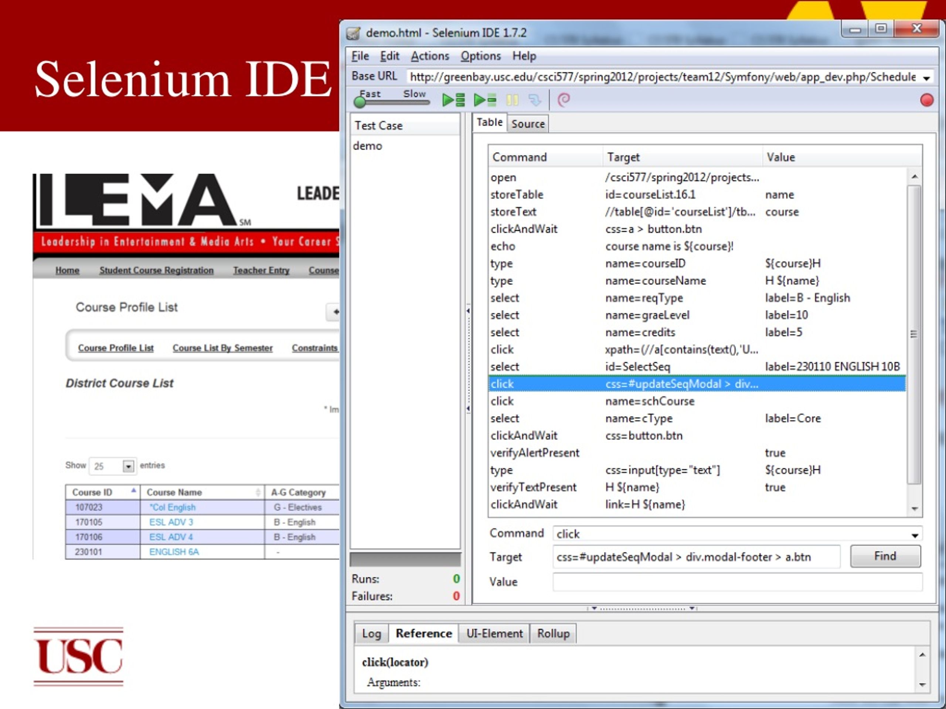946x709 pixels.
Task: Pause test execution
Action: click(512, 100)
